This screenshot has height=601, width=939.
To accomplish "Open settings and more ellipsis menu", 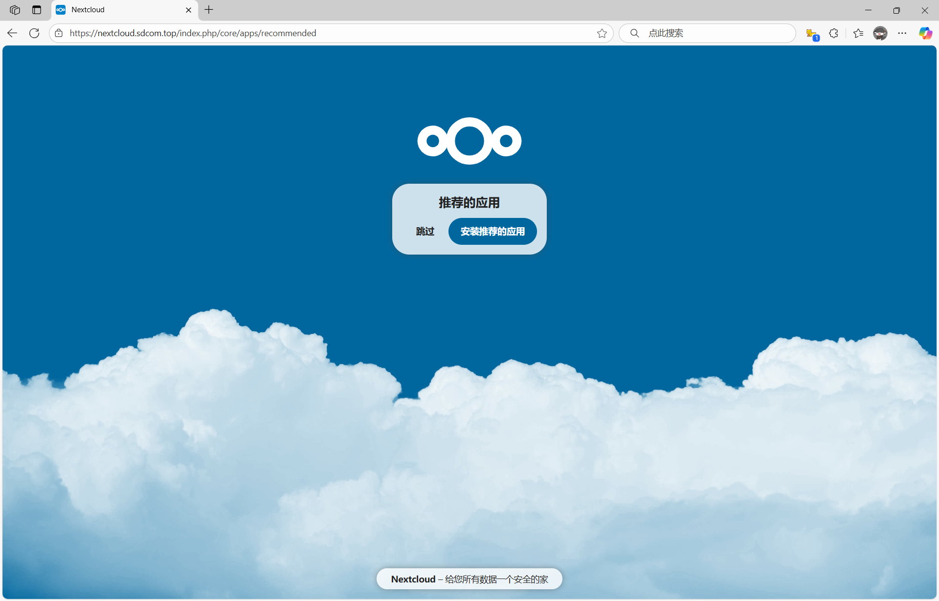I will tap(902, 33).
